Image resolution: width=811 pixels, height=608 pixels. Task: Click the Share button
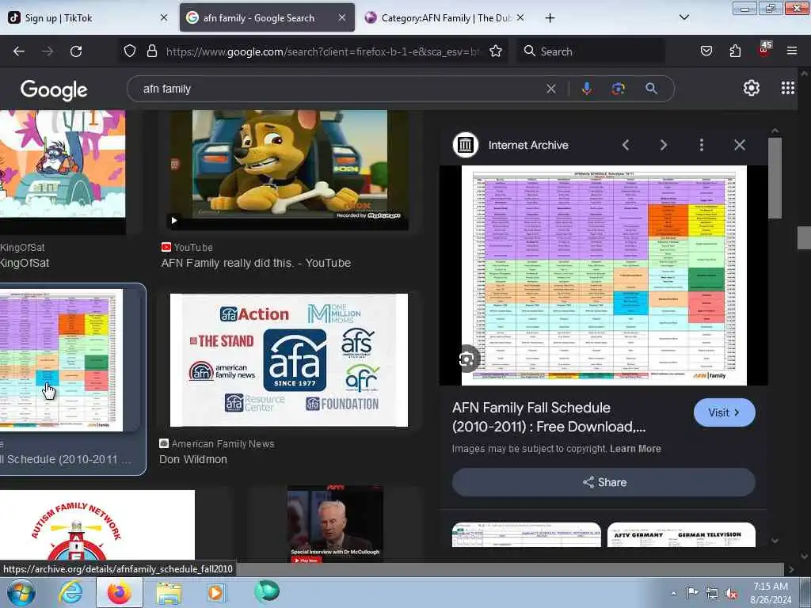(603, 482)
